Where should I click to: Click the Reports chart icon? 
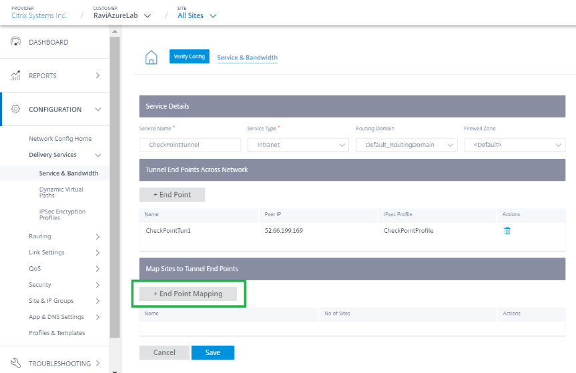15,75
